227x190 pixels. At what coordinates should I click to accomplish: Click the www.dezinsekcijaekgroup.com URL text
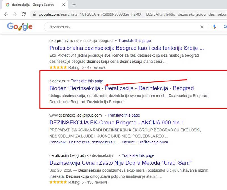(75, 115)
